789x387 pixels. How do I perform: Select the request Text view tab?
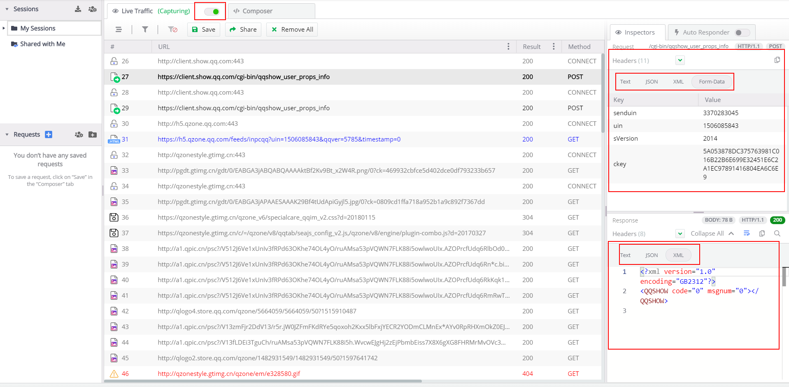[625, 82]
